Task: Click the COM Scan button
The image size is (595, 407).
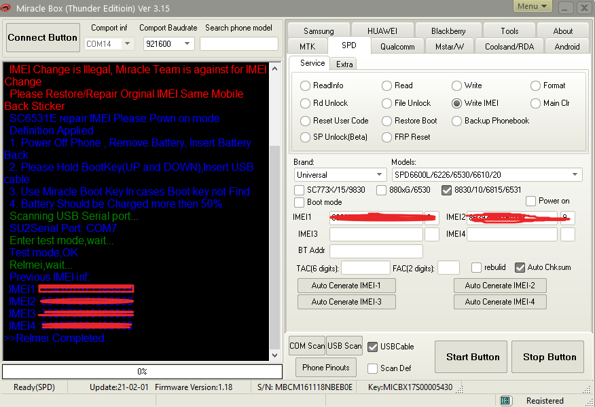Action: click(307, 345)
